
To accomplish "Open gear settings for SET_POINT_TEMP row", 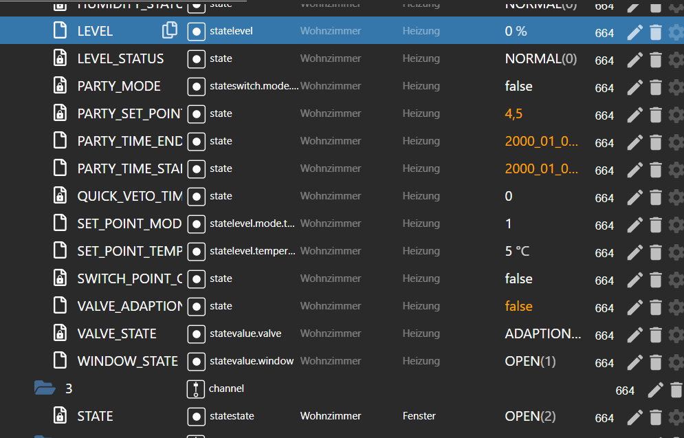I will click(x=676, y=252).
